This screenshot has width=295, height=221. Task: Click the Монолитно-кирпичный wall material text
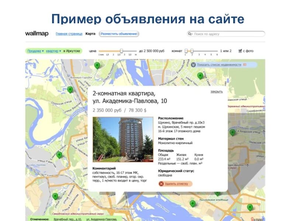click(x=175, y=143)
